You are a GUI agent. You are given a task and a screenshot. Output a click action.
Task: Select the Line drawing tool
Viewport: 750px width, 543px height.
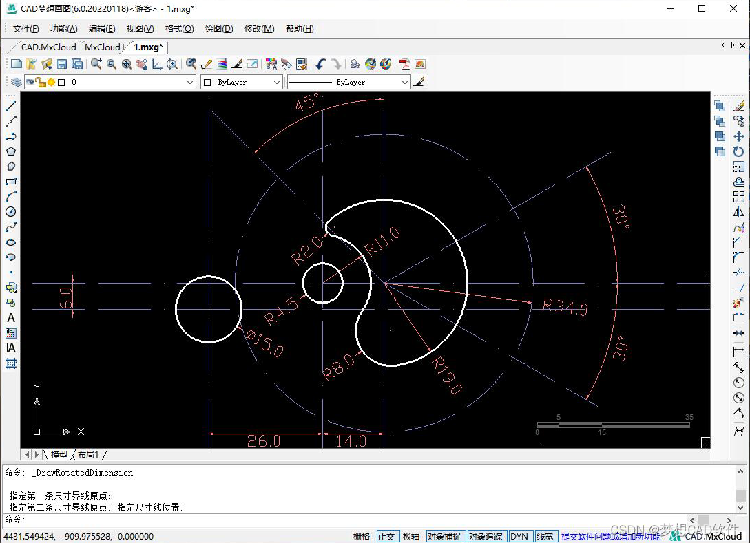(11, 106)
